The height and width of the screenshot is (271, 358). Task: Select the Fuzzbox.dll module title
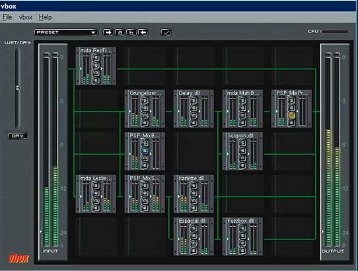240,221
